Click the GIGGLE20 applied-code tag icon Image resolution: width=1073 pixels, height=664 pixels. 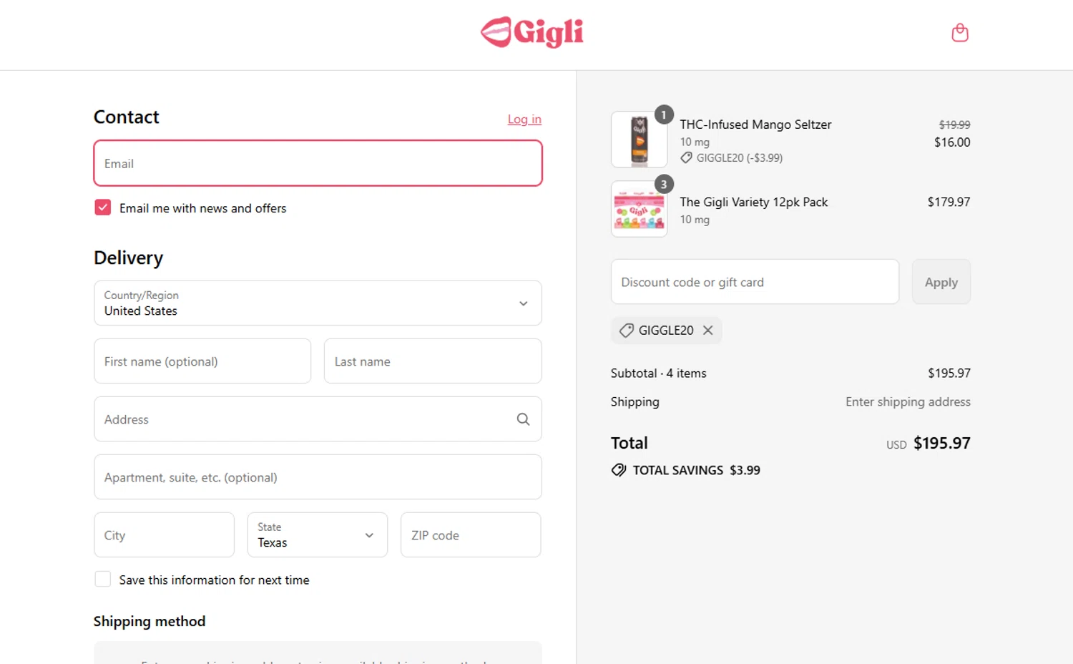[626, 330]
